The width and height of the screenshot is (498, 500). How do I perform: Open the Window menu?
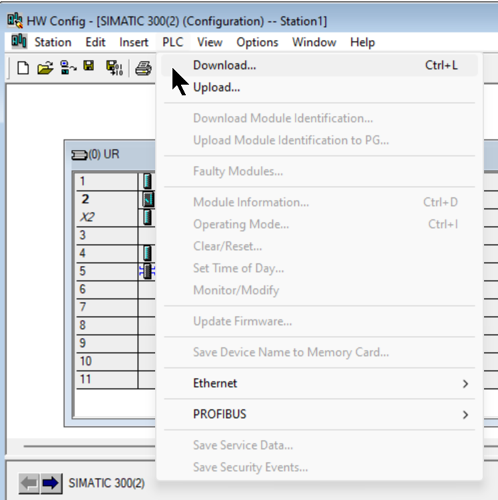pos(314,42)
